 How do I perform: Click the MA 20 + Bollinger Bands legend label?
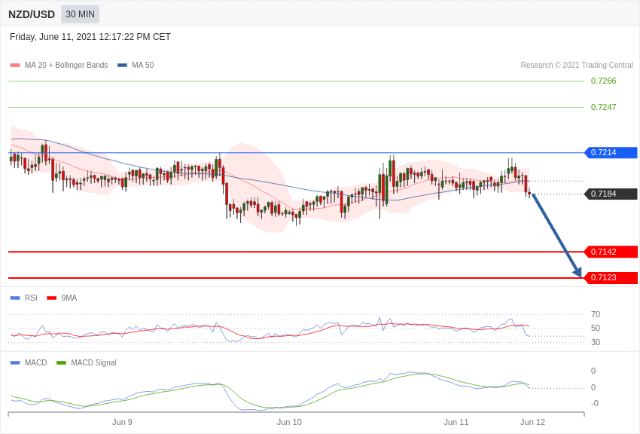(x=66, y=65)
